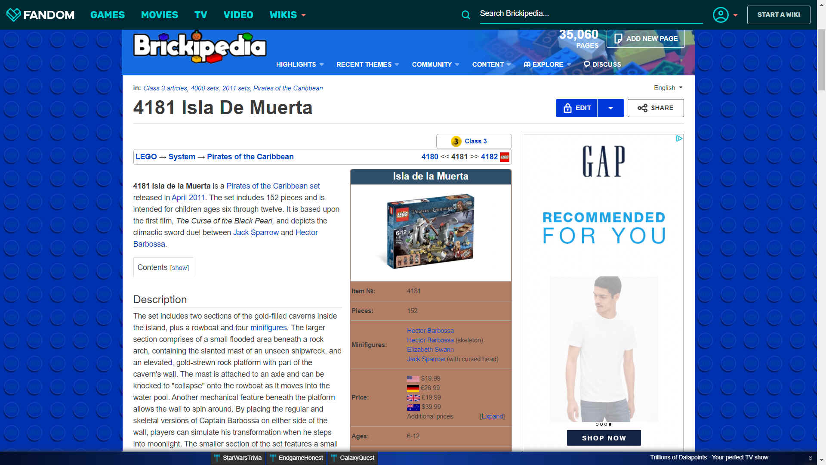Open the Games navigation item
Viewport: 826px width, 465px height.
108,15
